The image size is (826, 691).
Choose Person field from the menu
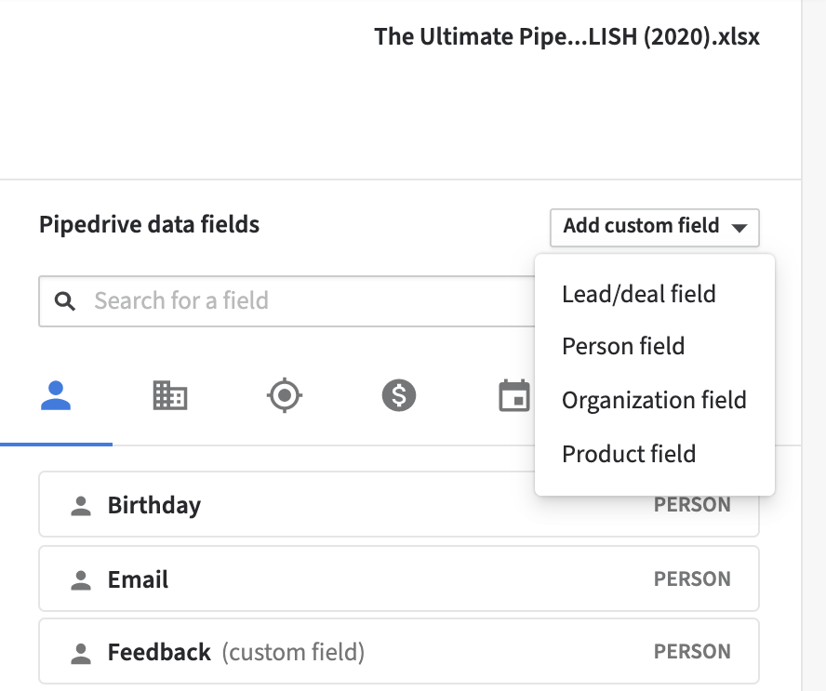tap(623, 347)
